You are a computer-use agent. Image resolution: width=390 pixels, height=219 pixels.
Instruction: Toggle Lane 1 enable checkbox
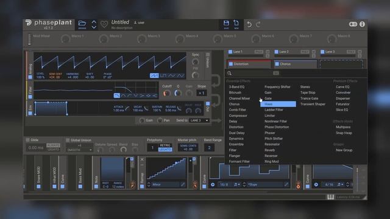coord(230,52)
